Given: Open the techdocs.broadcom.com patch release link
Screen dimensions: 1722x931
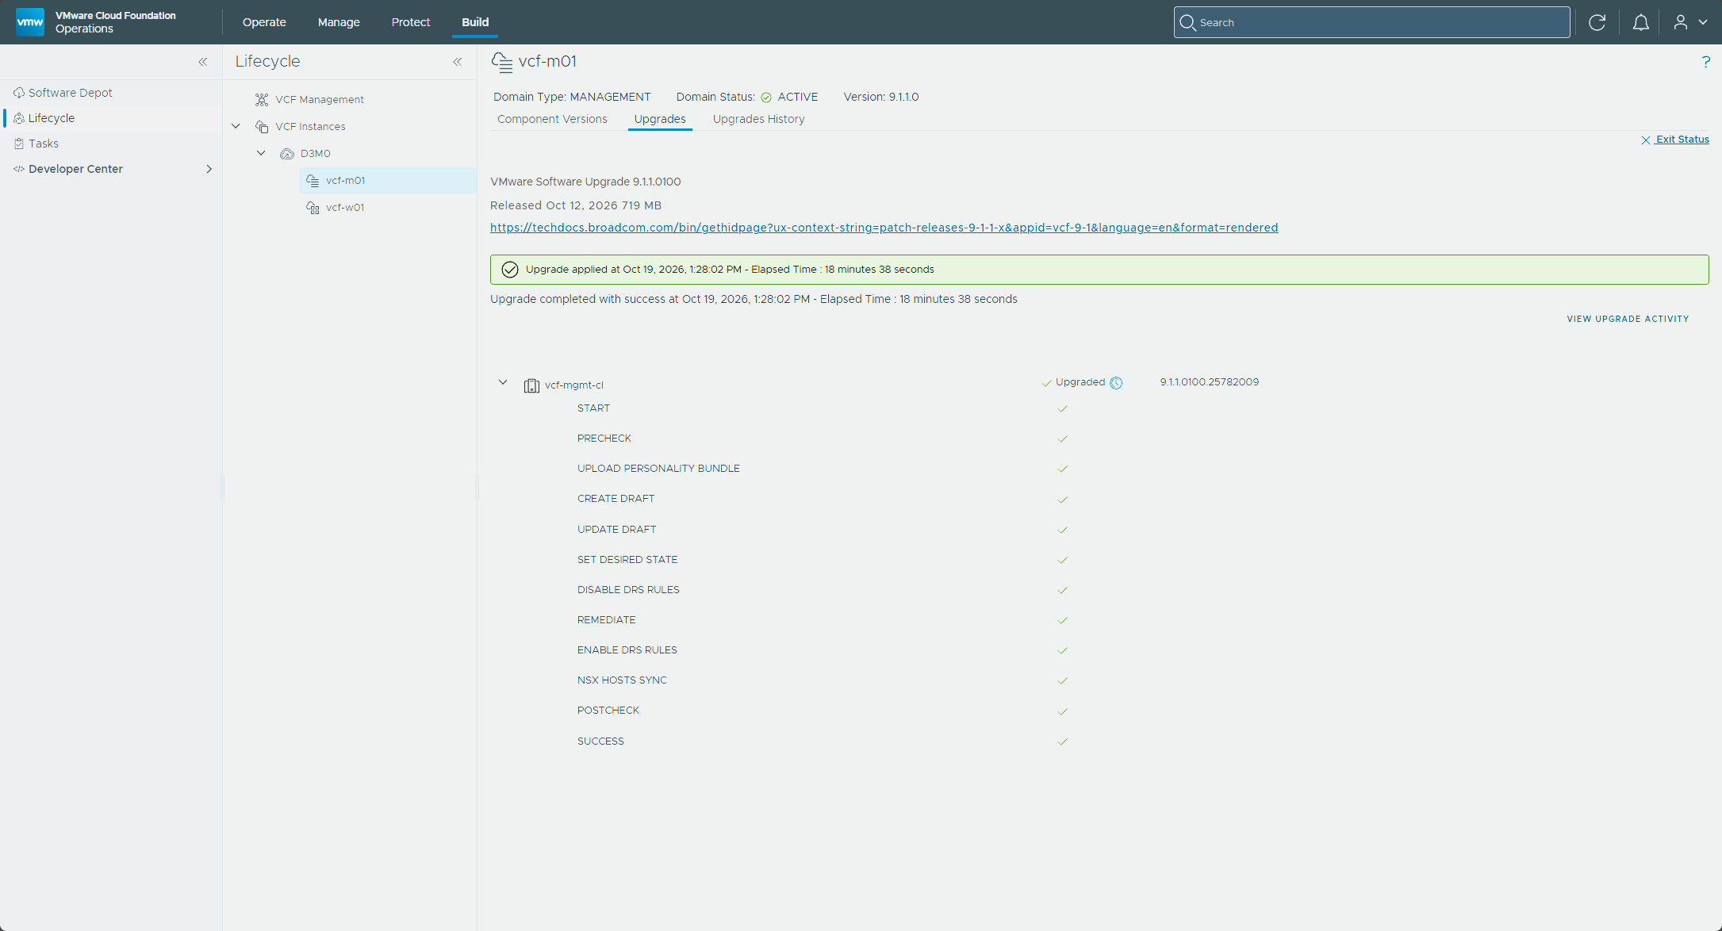Looking at the screenshot, I should tap(884, 228).
